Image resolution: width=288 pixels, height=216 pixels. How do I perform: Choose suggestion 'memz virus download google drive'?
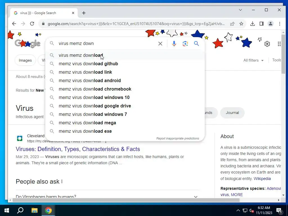tap(125, 106)
